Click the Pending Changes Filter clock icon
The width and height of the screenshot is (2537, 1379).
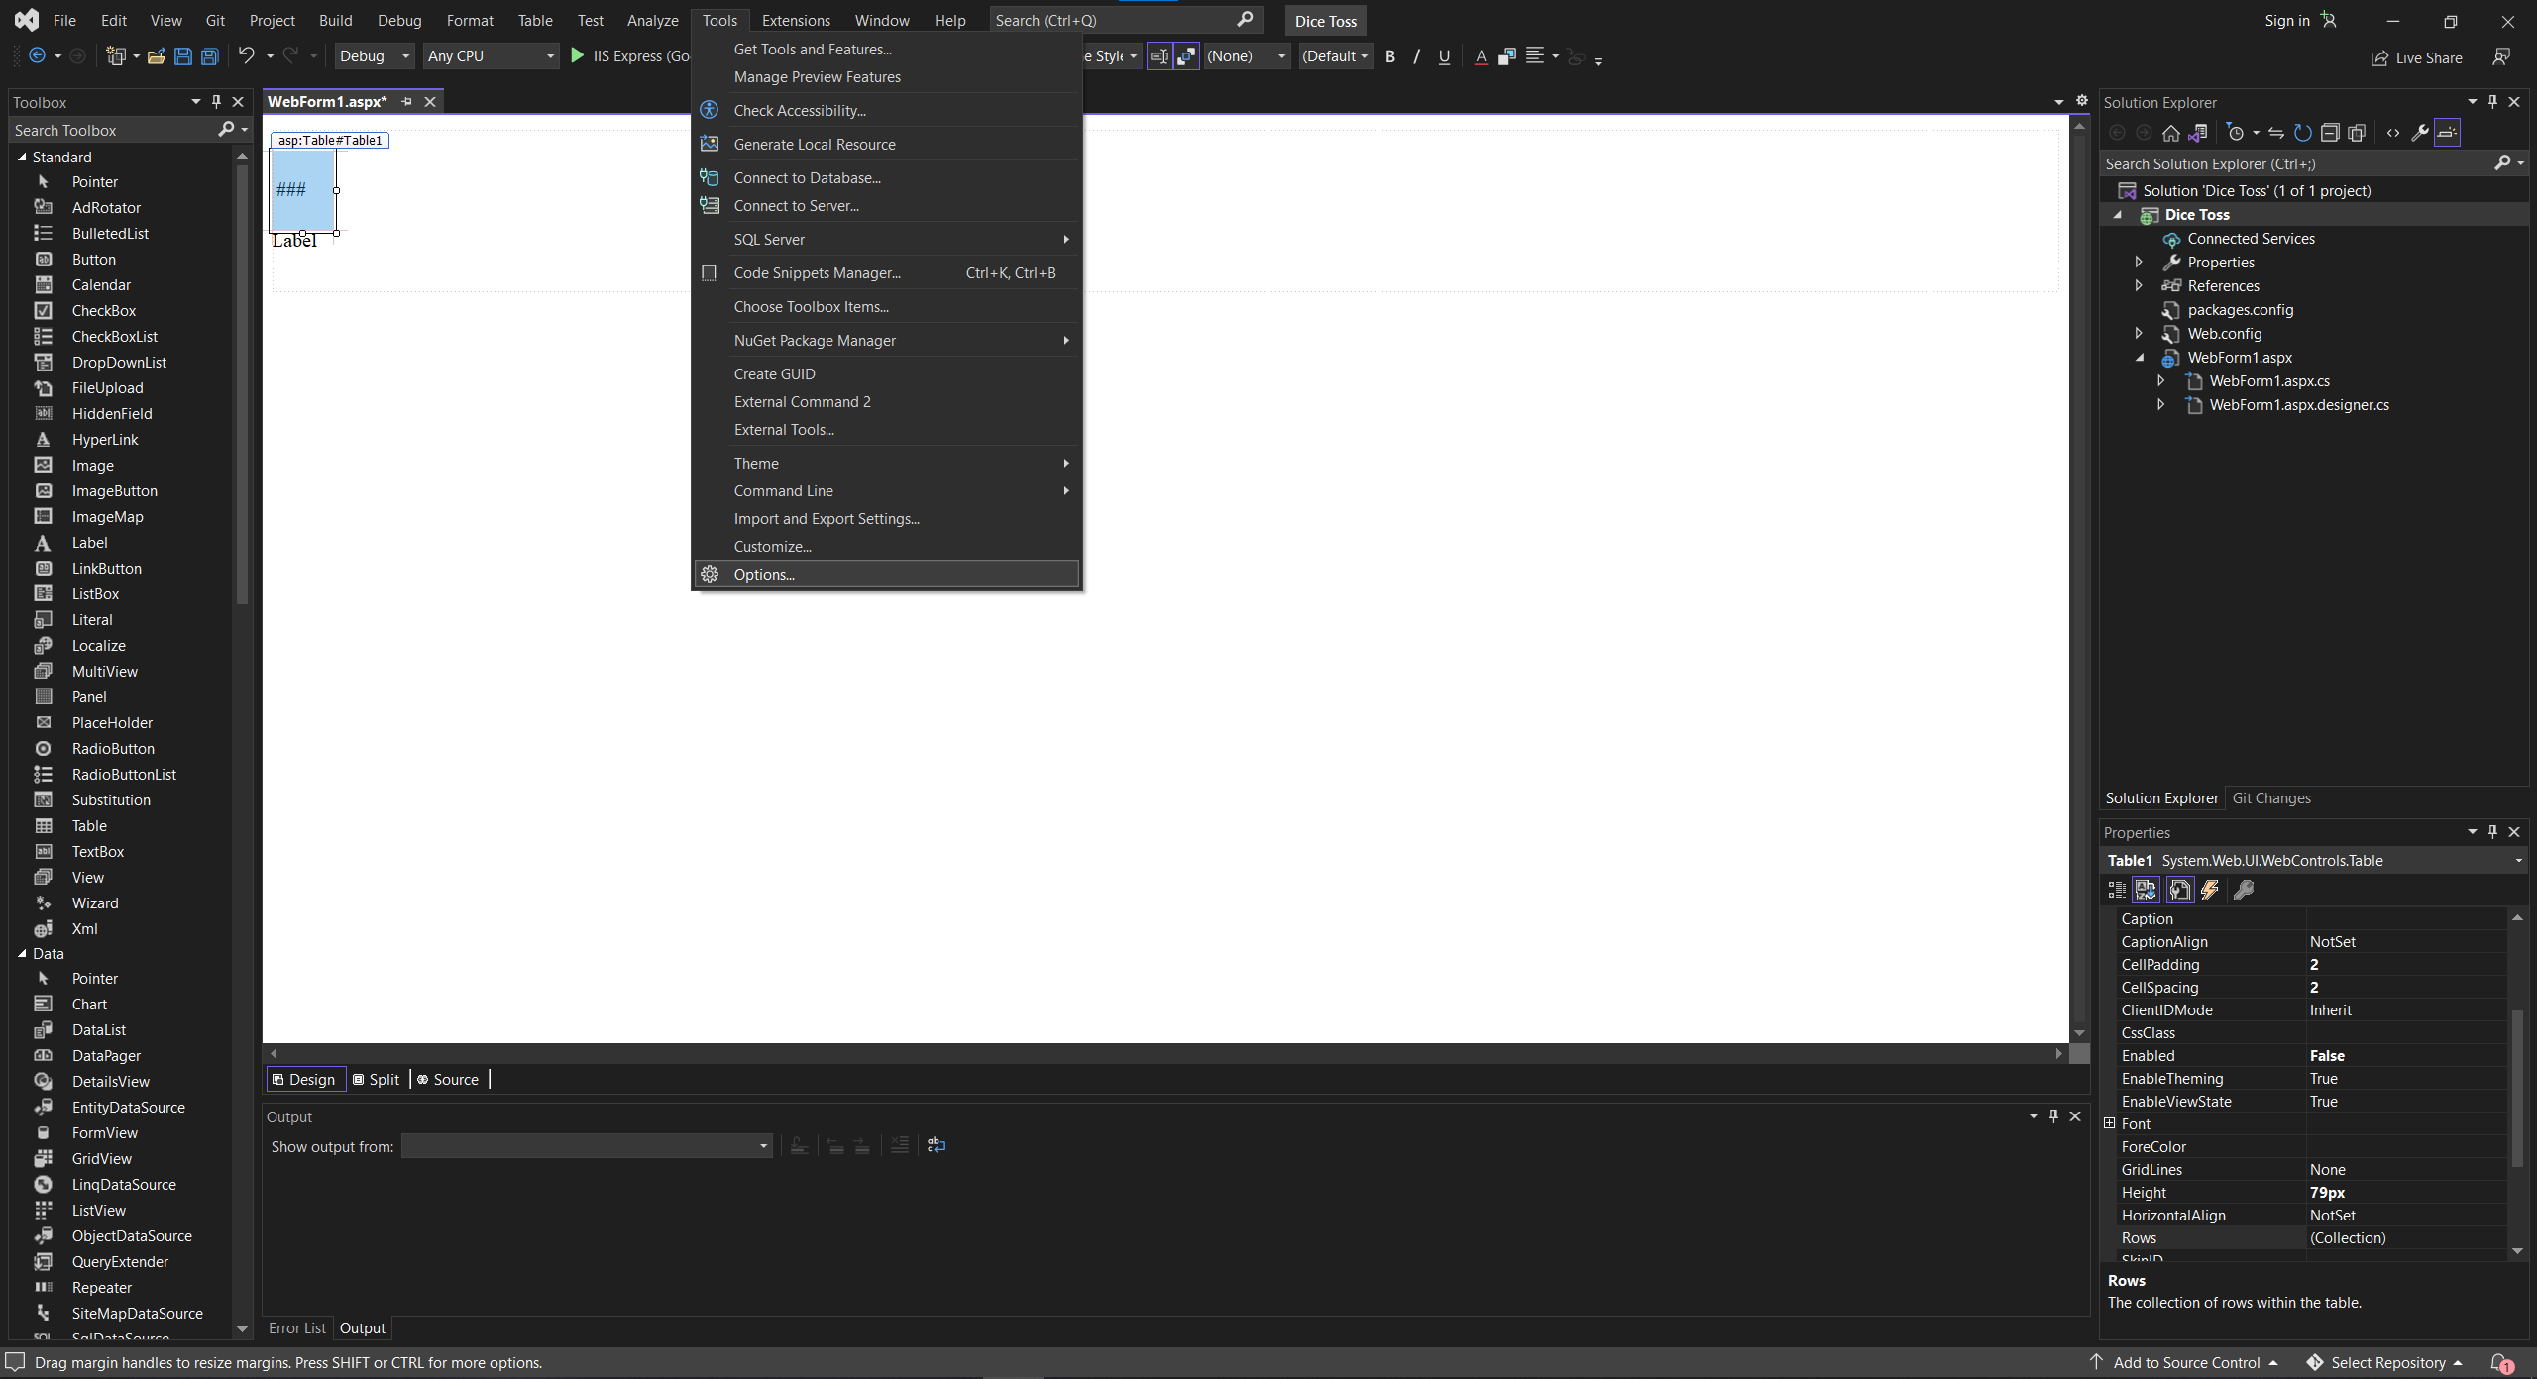click(x=2235, y=133)
